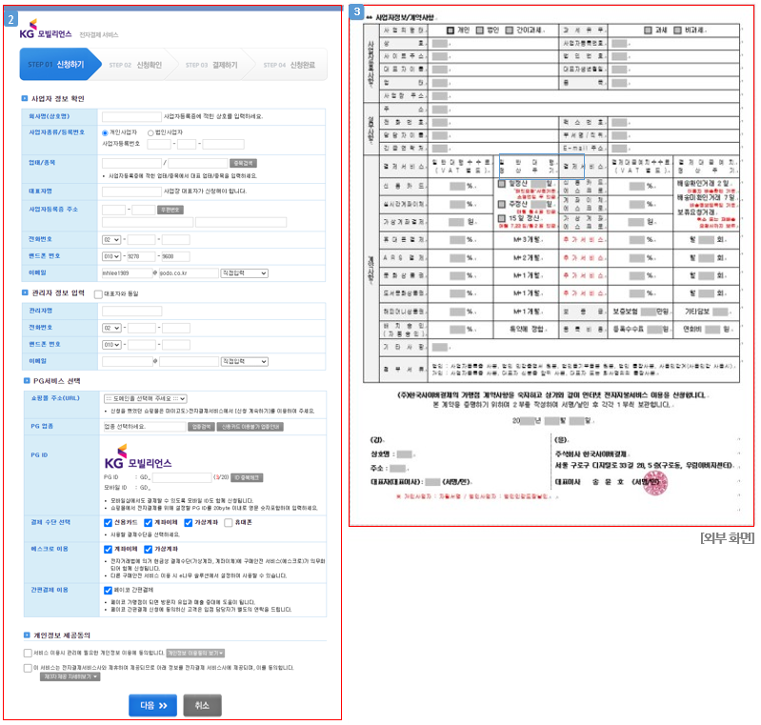
Task: Click the STEP 02 신청확인 step
Action: tap(132, 65)
